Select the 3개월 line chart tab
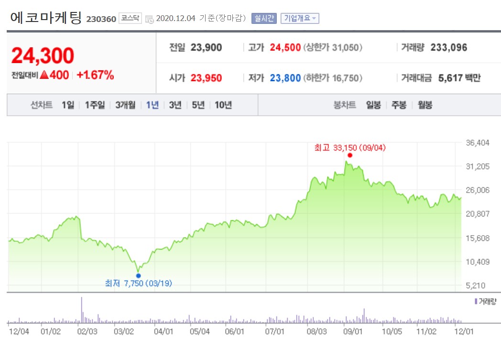This screenshot has width=501, height=346. [125, 105]
